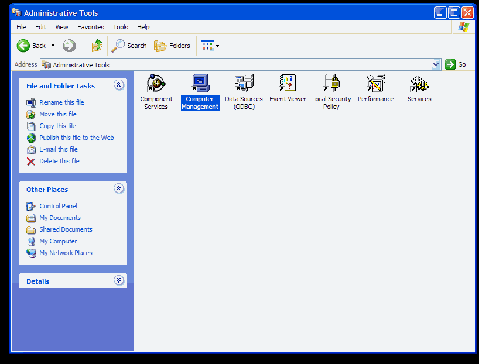
Task: Click Copy this file
Action: [58, 126]
